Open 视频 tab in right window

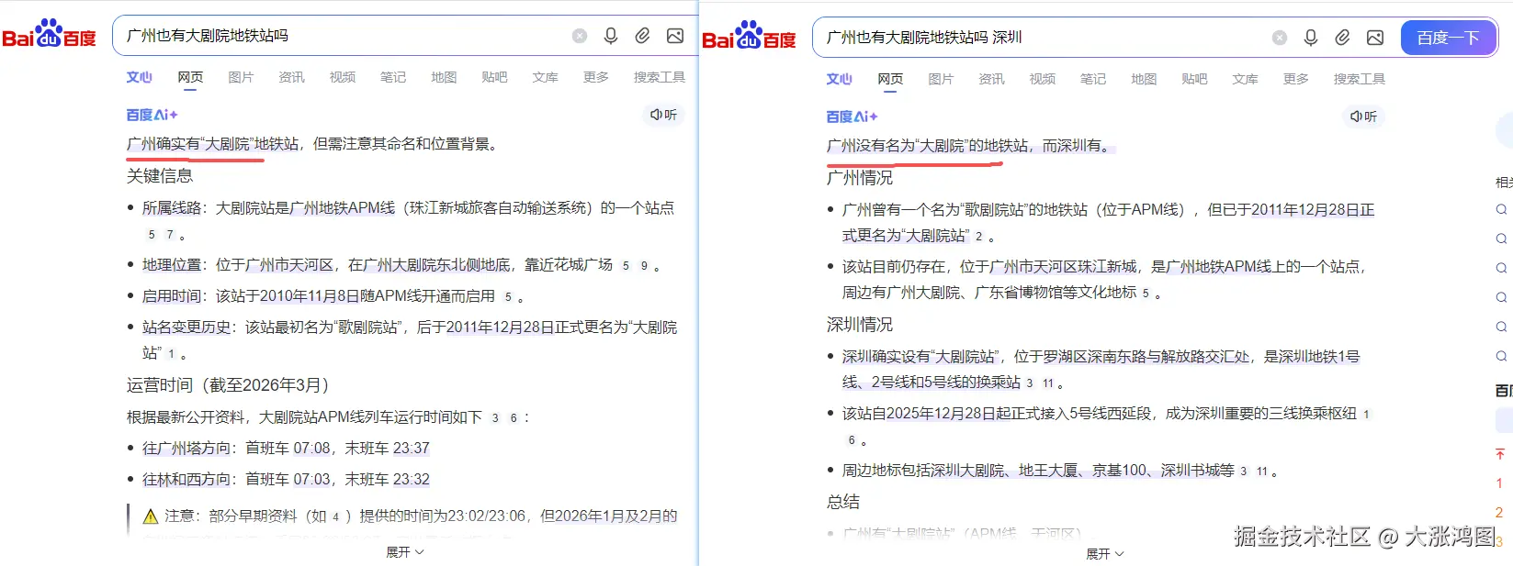click(x=1043, y=79)
